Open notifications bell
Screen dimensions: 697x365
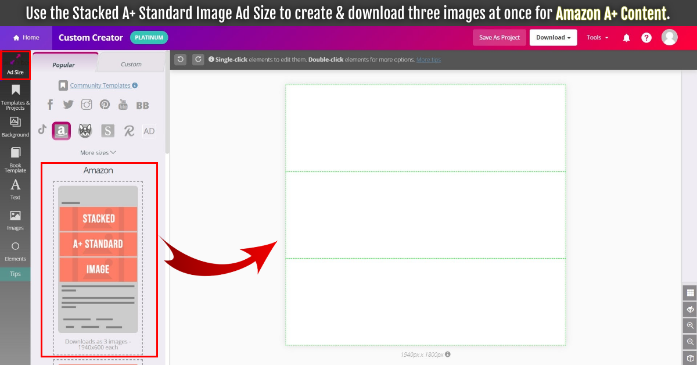[x=626, y=38]
